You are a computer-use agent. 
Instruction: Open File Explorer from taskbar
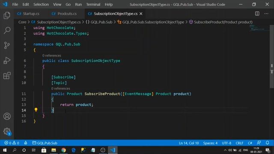54,150
